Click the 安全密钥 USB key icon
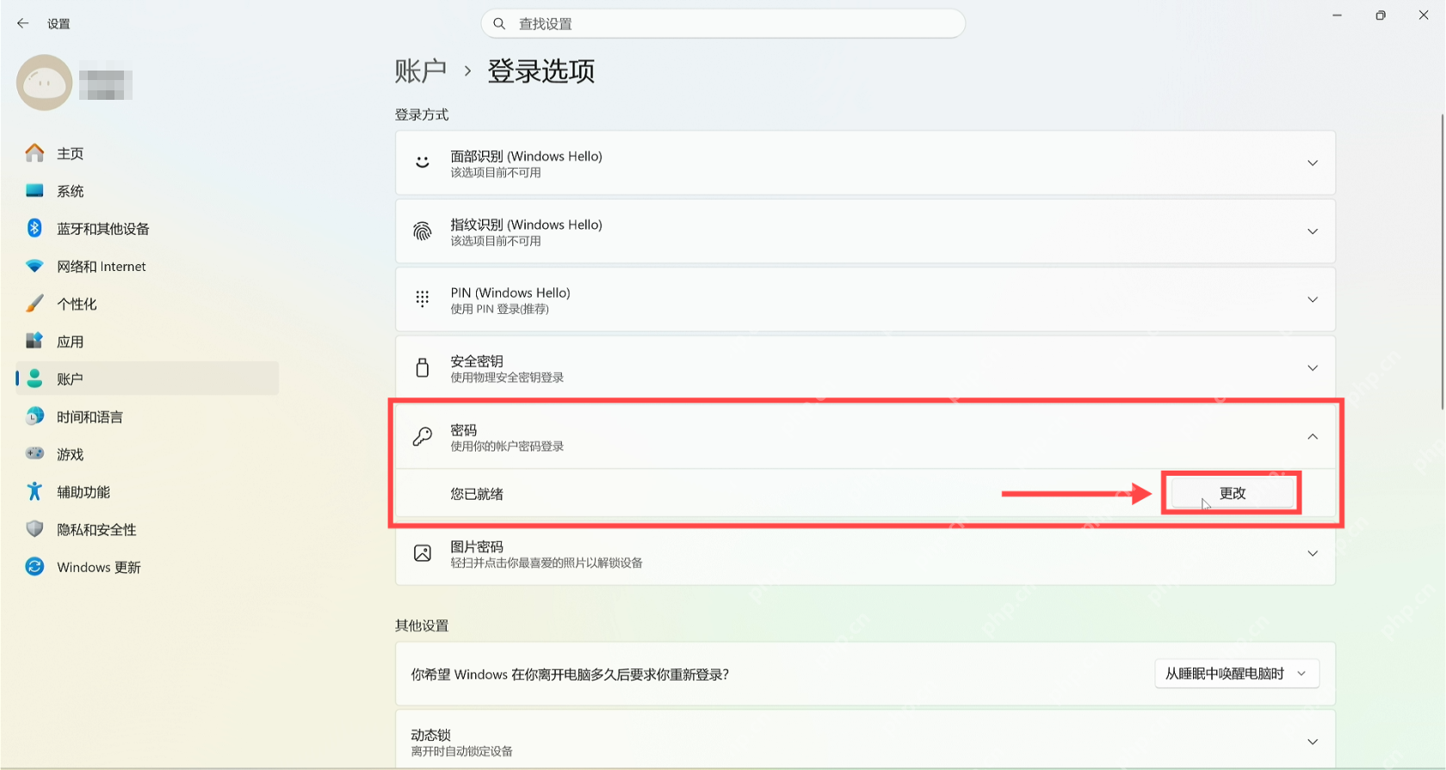Image resolution: width=1446 pixels, height=770 pixels. [x=423, y=368]
